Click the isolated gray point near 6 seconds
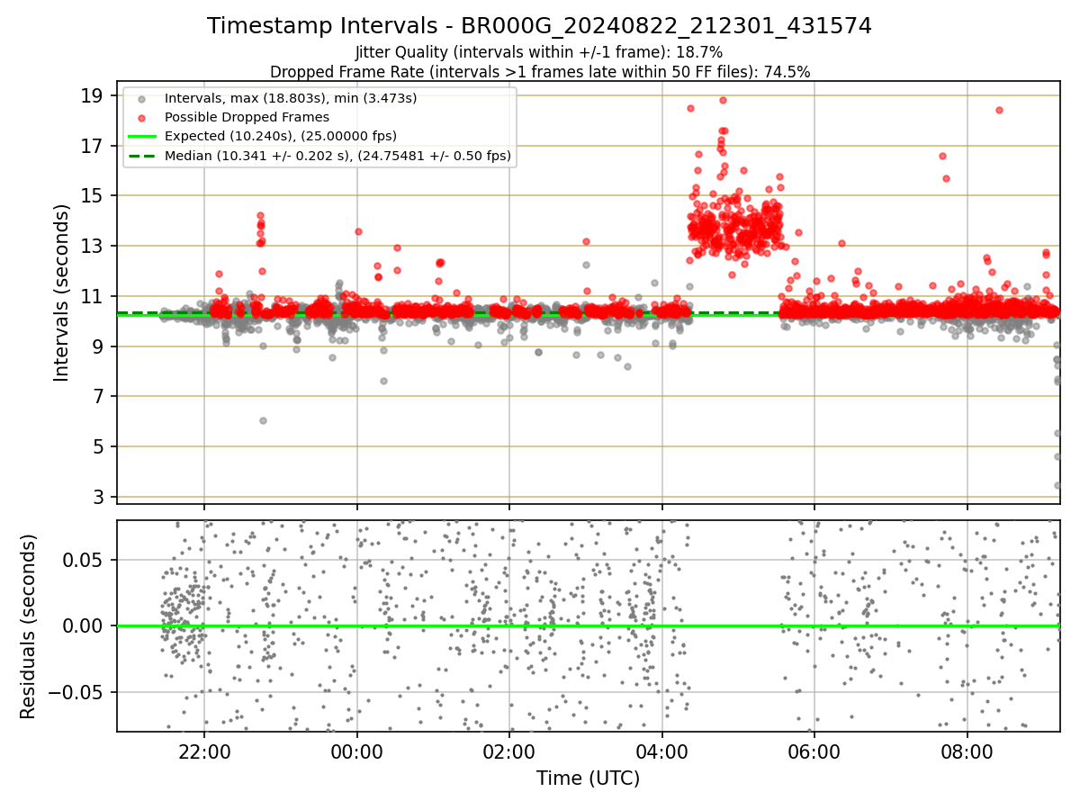Viewport: 1080px width, 810px height. point(263,420)
